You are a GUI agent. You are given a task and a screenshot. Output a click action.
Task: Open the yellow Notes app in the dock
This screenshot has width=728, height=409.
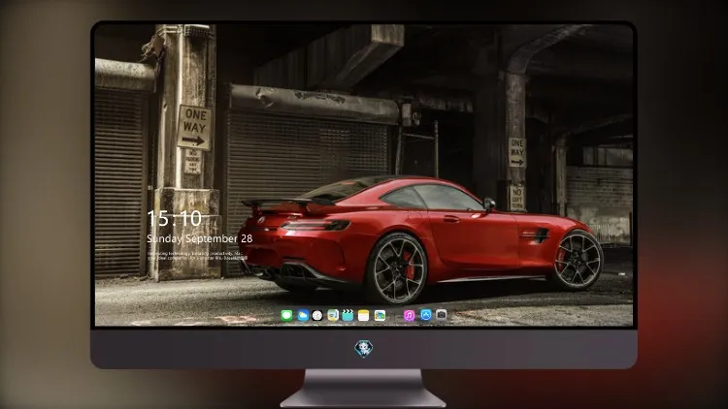pyautogui.click(x=364, y=315)
